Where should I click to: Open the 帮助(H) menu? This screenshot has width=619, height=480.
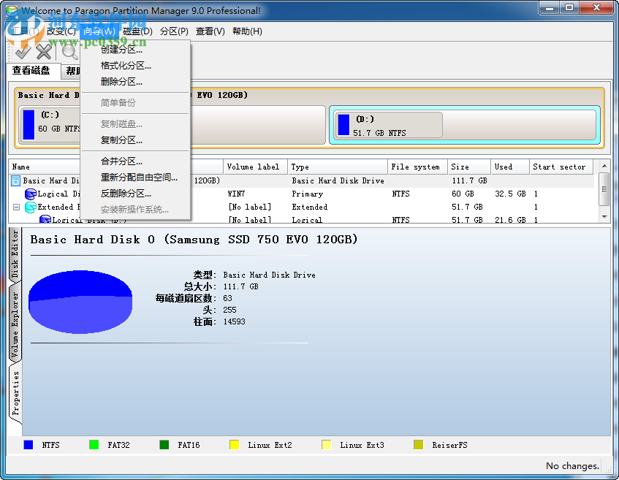(247, 31)
